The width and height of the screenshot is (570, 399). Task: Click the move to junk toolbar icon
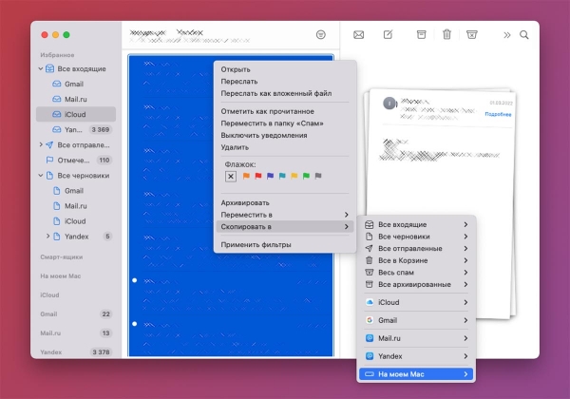(471, 34)
